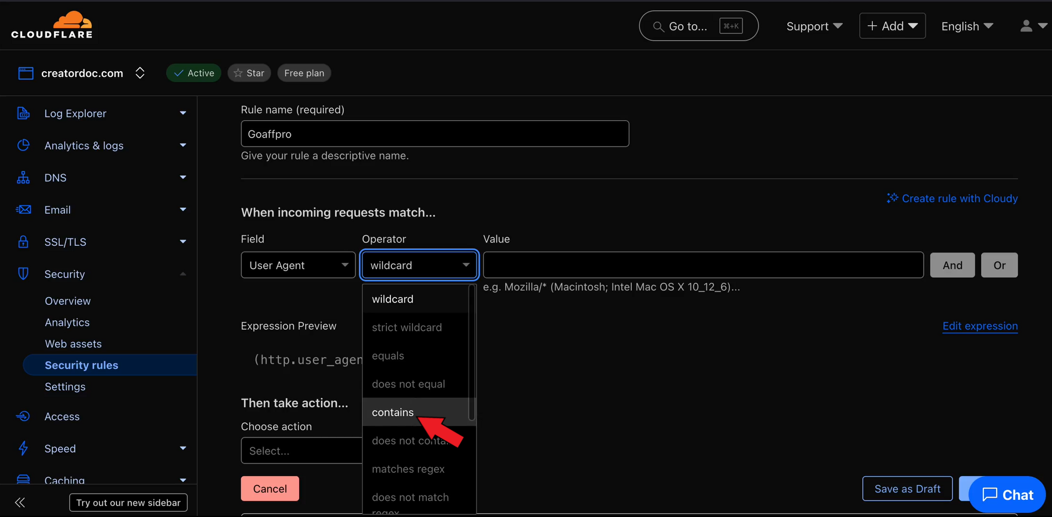Screen dimensions: 1052x517
Task: Click the Edit expression link
Action: [x=980, y=326]
